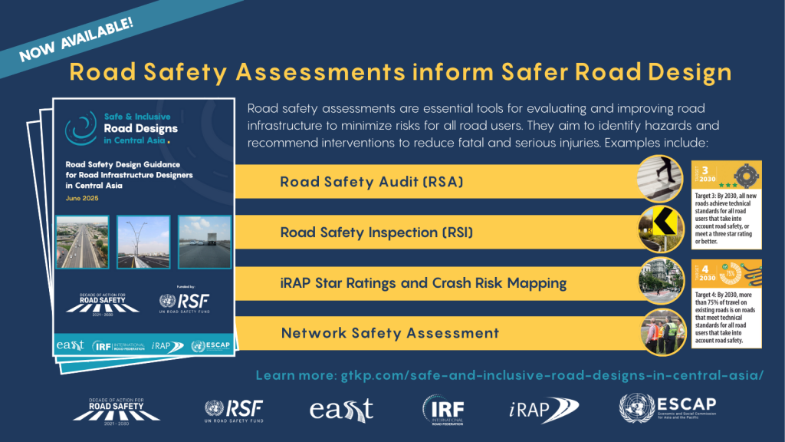Open the gtkp.com learn more link
Image resolution: width=785 pixels, height=442 pixels.
509,375
